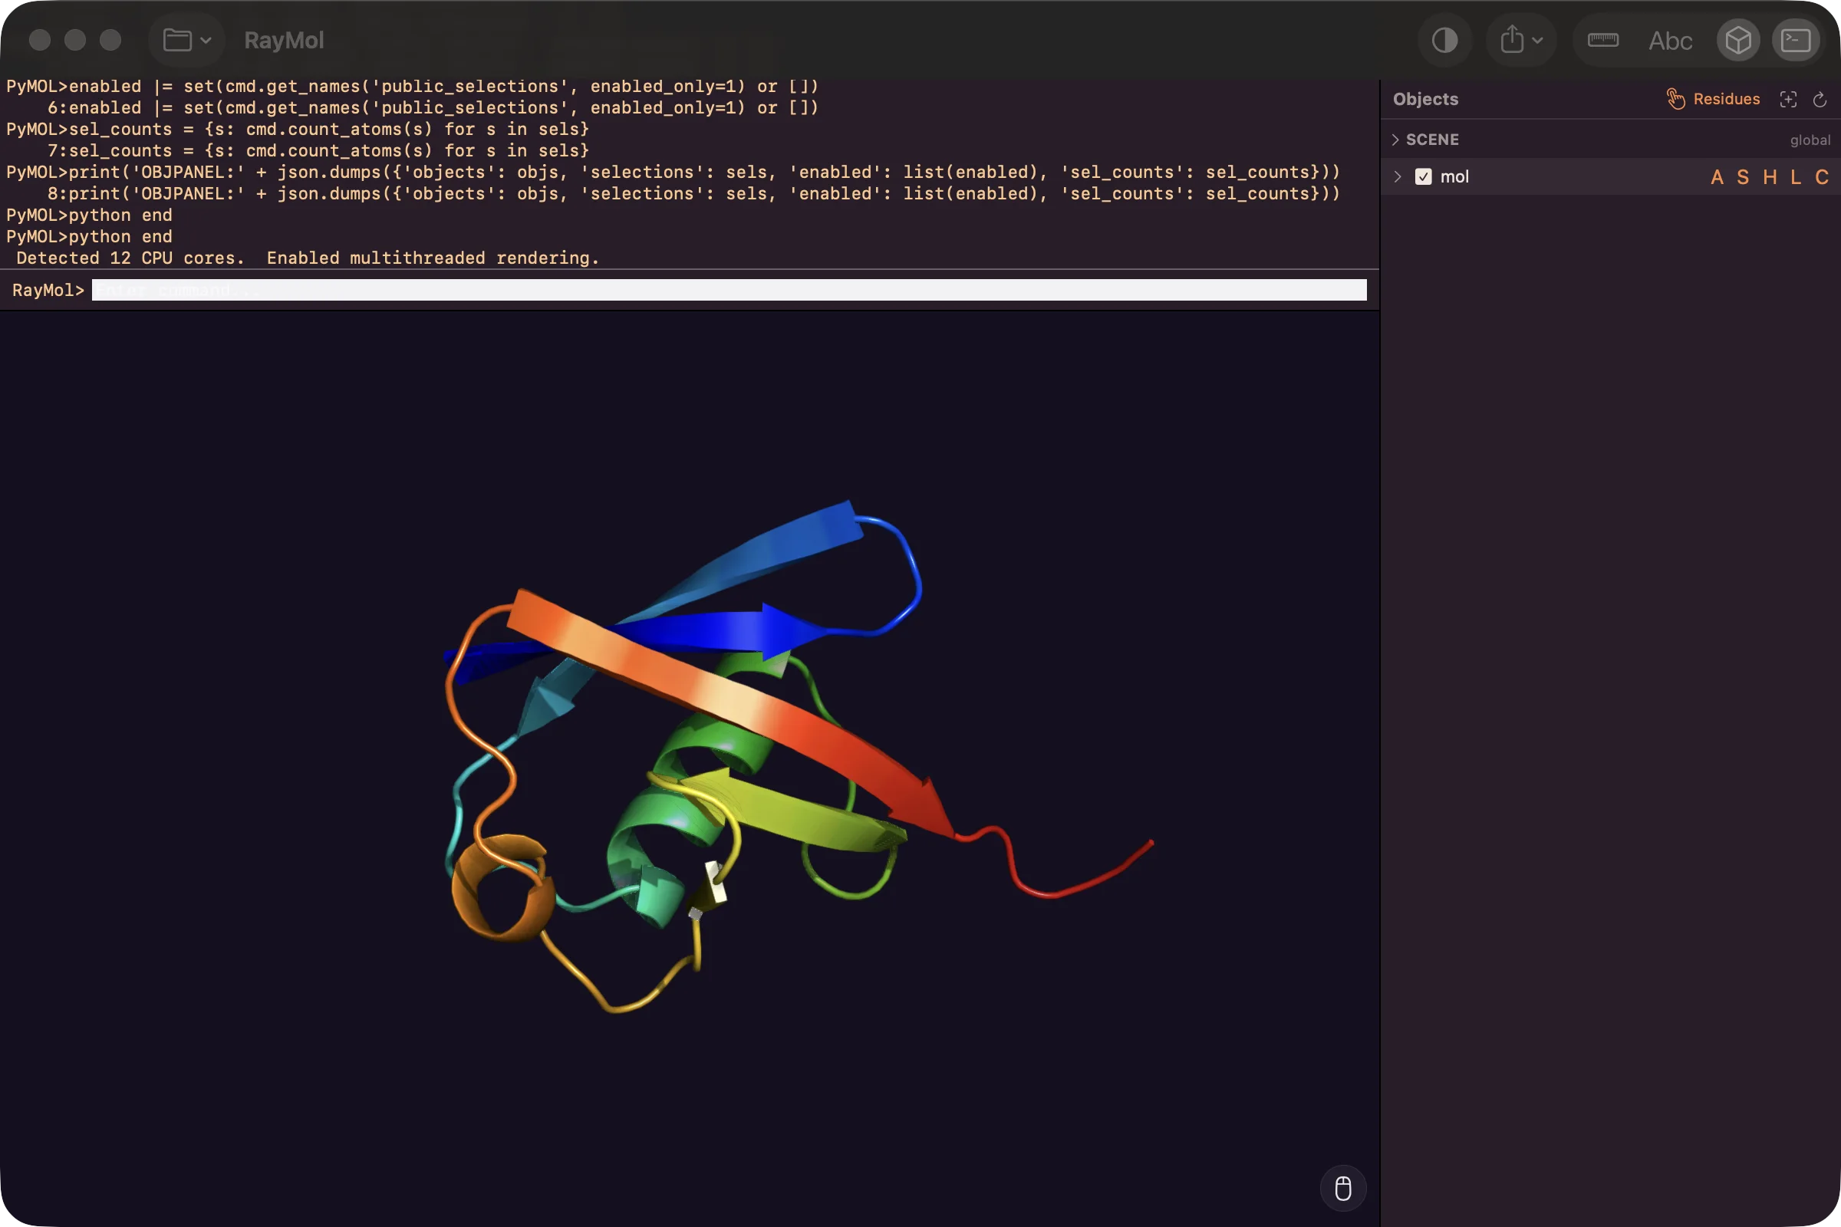This screenshot has height=1227, width=1841.
Task: Toggle the Abc labels tool
Action: (1670, 41)
